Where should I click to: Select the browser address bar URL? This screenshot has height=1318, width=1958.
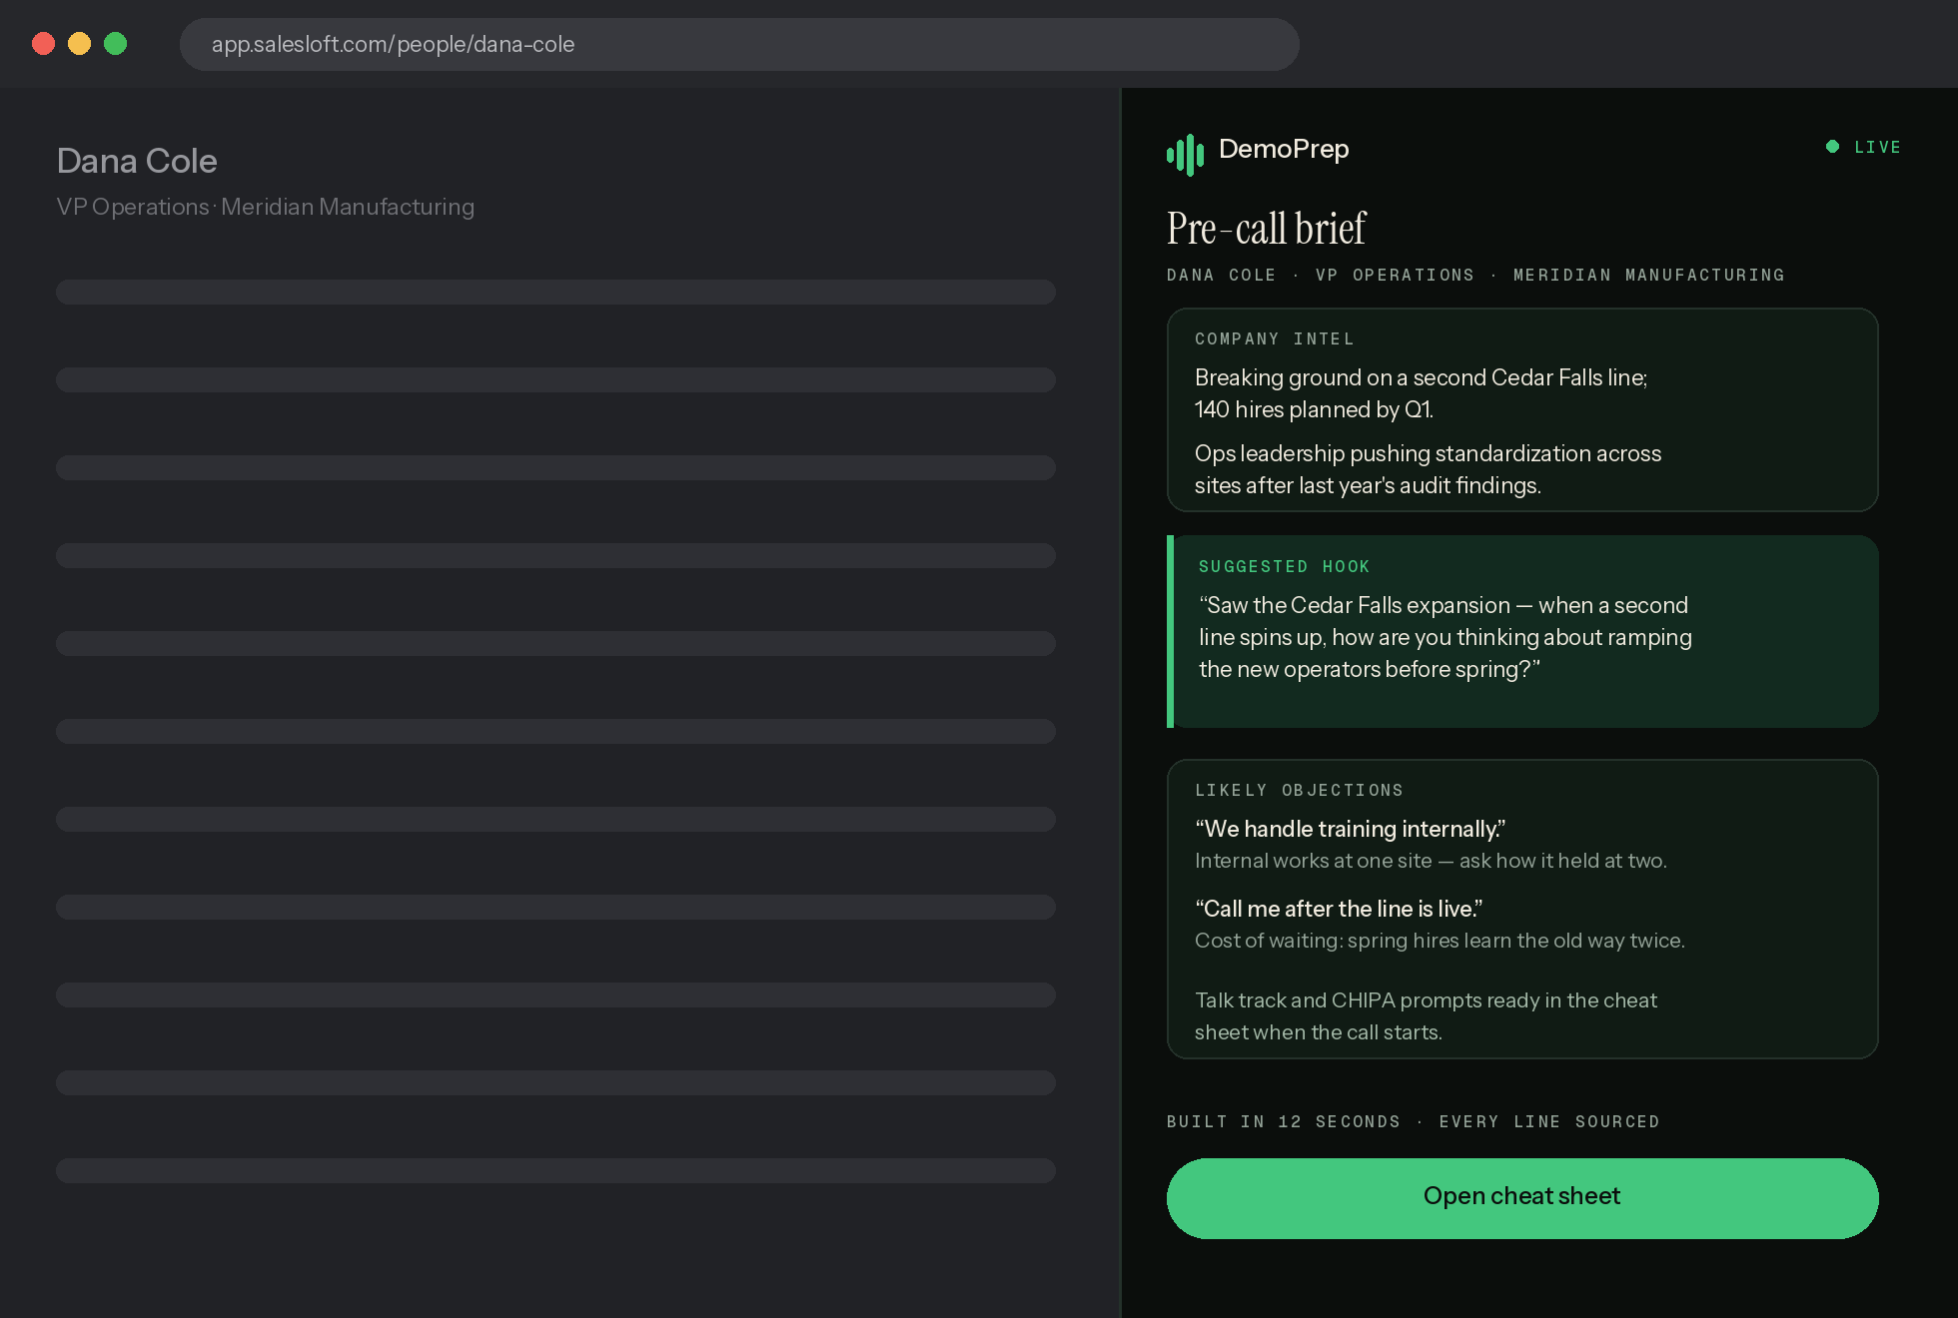(393, 44)
